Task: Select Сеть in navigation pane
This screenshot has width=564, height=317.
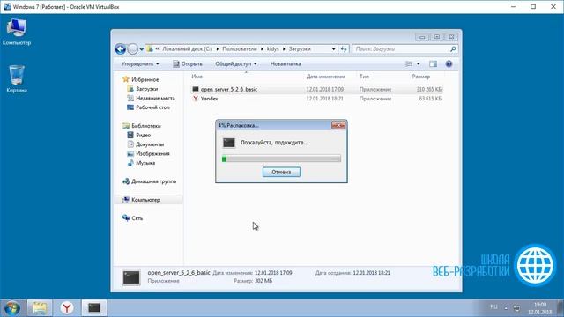Action: (132, 218)
